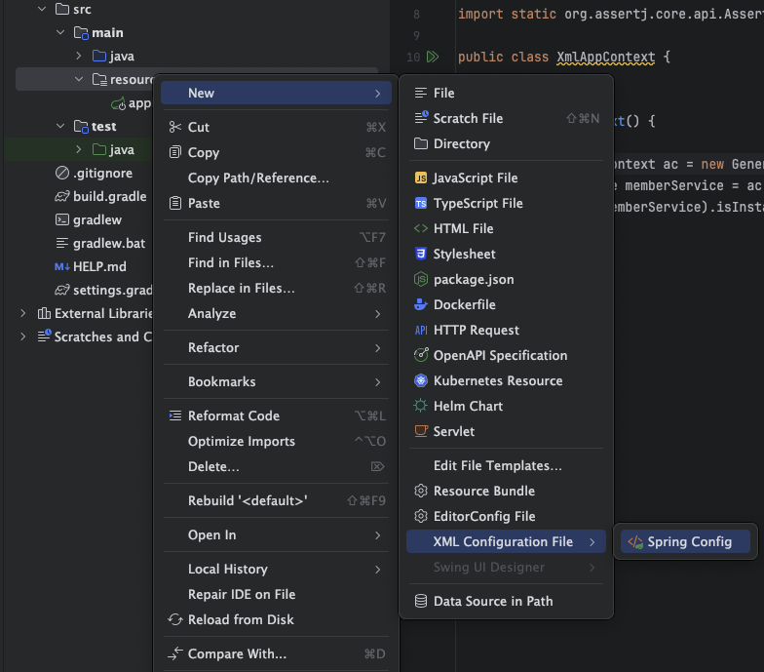This screenshot has width=764, height=672.
Task: Select Find Usages from context menu
Action: (x=277, y=238)
